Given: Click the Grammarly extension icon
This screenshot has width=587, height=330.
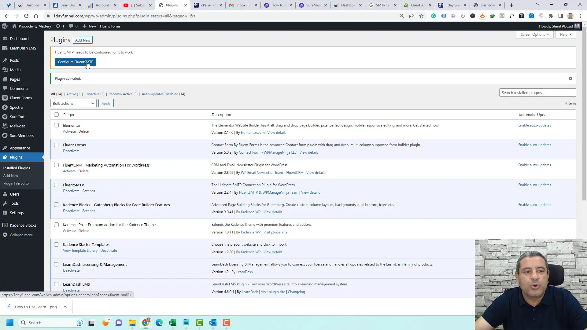Looking at the screenshot, I should tap(434, 16).
